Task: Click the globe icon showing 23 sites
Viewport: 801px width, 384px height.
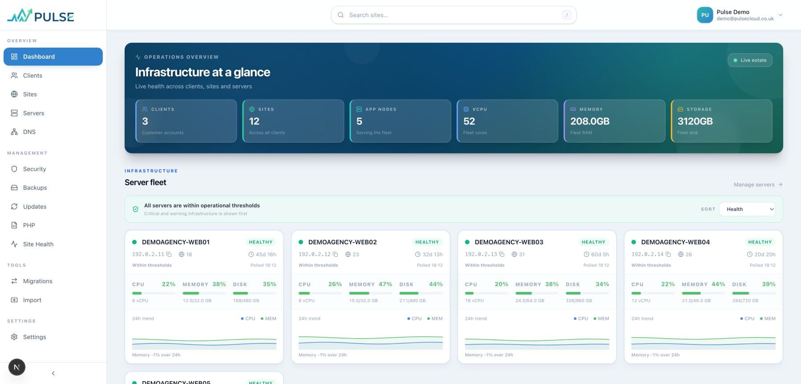Action: tap(348, 255)
